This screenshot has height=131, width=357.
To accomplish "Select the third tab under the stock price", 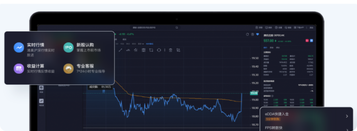I will [278, 48].
